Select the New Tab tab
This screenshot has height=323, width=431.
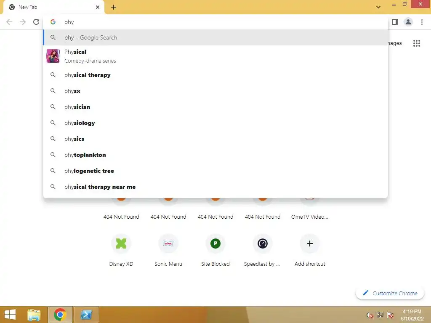[x=53, y=8]
